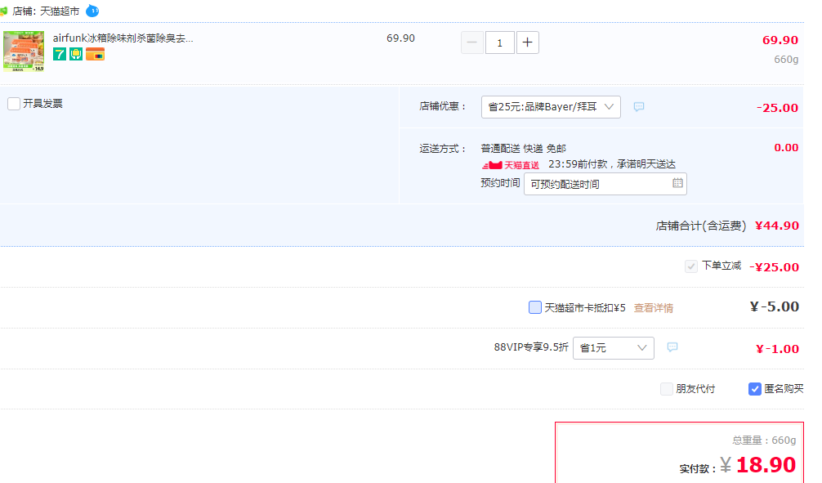
Task: Click the ¥-5.00 supermarket card amount
Action: (775, 306)
